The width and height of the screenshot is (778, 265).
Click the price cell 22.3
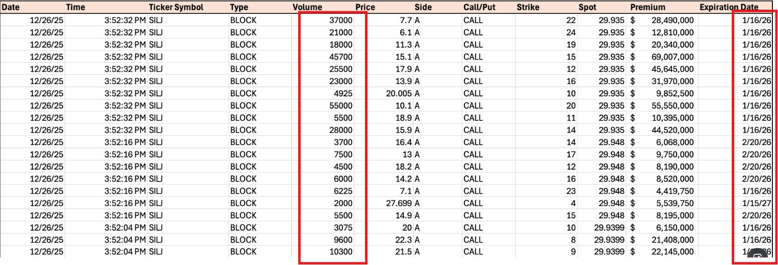pos(404,240)
